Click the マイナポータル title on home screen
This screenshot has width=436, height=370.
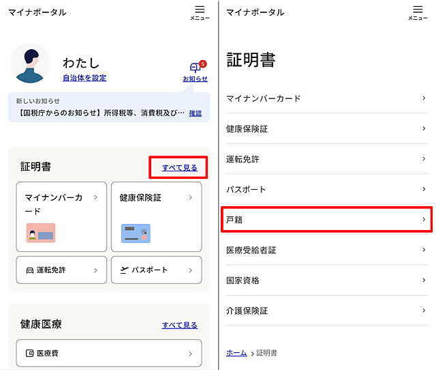point(37,12)
